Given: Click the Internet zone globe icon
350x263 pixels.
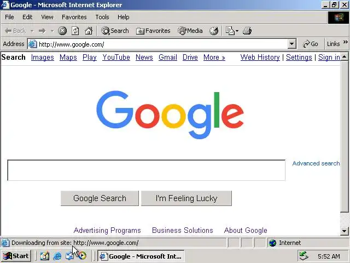Looking at the screenshot, I should click(x=272, y=243).
